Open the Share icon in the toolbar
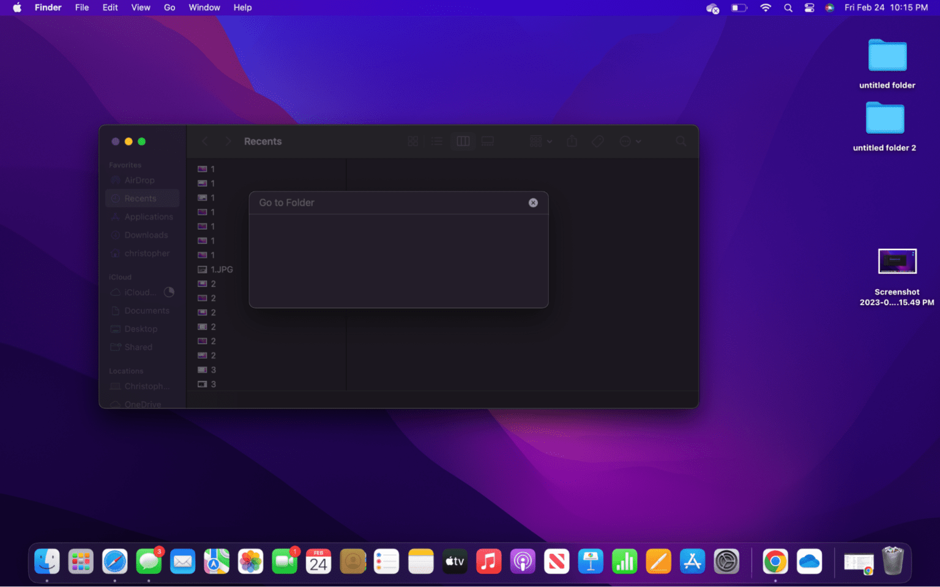This screenshot has width=940, height=587. [x=572, y=141]
